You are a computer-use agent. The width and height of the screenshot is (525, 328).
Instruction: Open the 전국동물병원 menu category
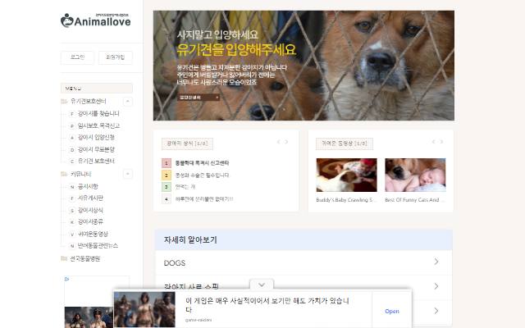point(85,258)
